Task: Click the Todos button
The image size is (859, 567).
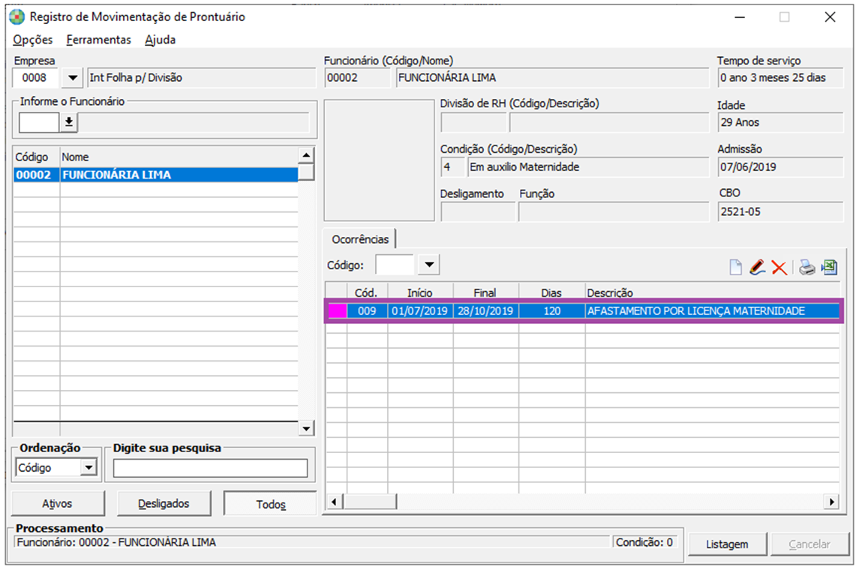Action: (x=271, y=504)
